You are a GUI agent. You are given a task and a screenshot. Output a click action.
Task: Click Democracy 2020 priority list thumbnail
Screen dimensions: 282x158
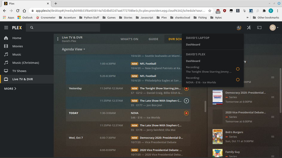pyautogui.click(x=217, y=97)
